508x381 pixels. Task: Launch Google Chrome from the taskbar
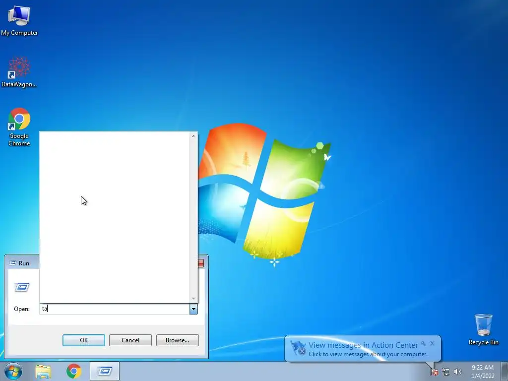coord(74,371)
